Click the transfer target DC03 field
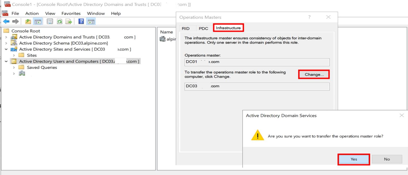408x175 pixels. coord(257,86)
